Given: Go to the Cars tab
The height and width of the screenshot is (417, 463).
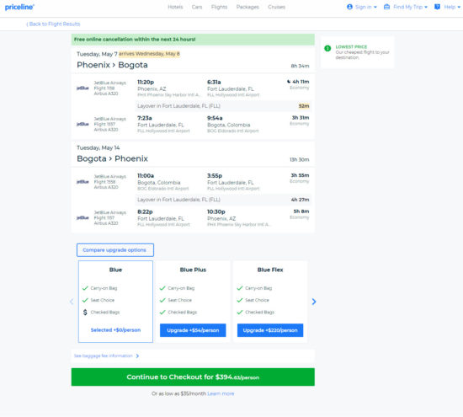Looking at the screenshot, I should pyautogui.click(x=197, y=7).
